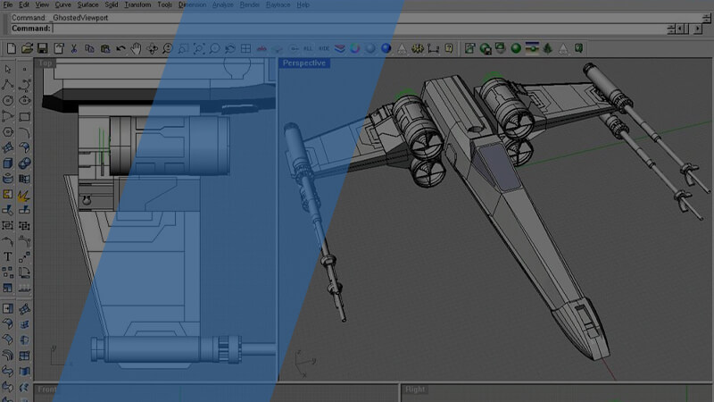
Task: Open the Surface menu
Action: pyautogui.click(x=87, y=4)
